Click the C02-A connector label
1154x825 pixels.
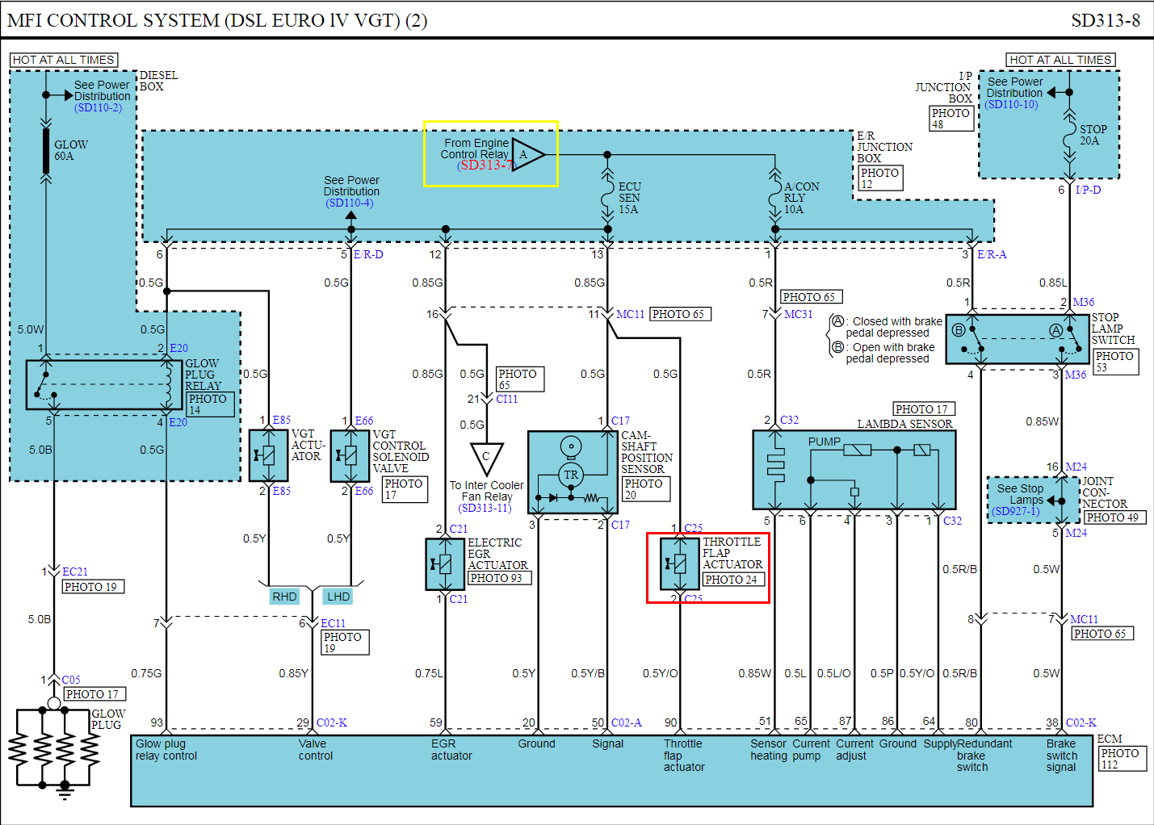[627, 722]
